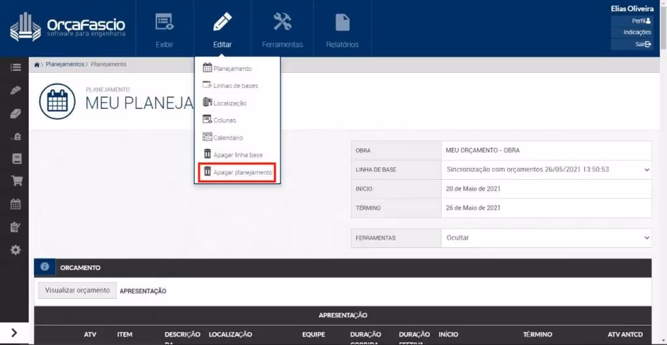Click the second brick-shaped sidebar icon
667x345 pixels.
click(16, 113)
